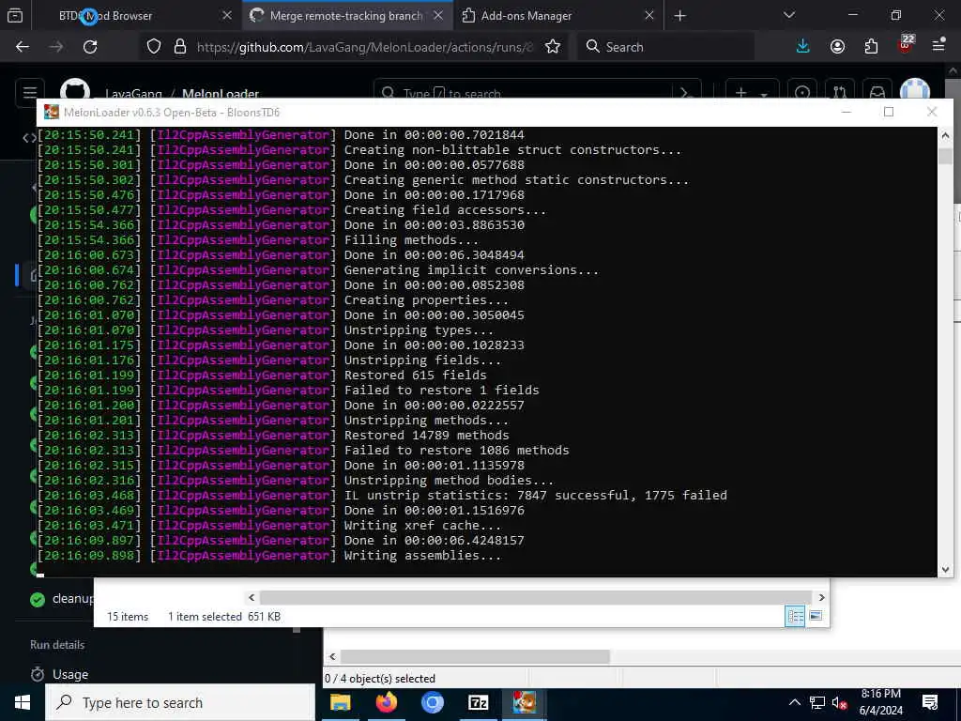Open the blue circle app on the taskbar
Viewport: 961px width, 721px height.
pos(432,702)
